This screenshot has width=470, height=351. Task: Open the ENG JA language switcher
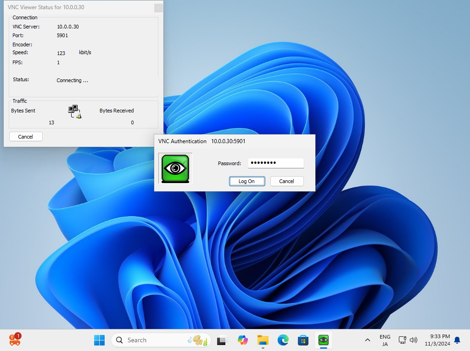point(385,340)
